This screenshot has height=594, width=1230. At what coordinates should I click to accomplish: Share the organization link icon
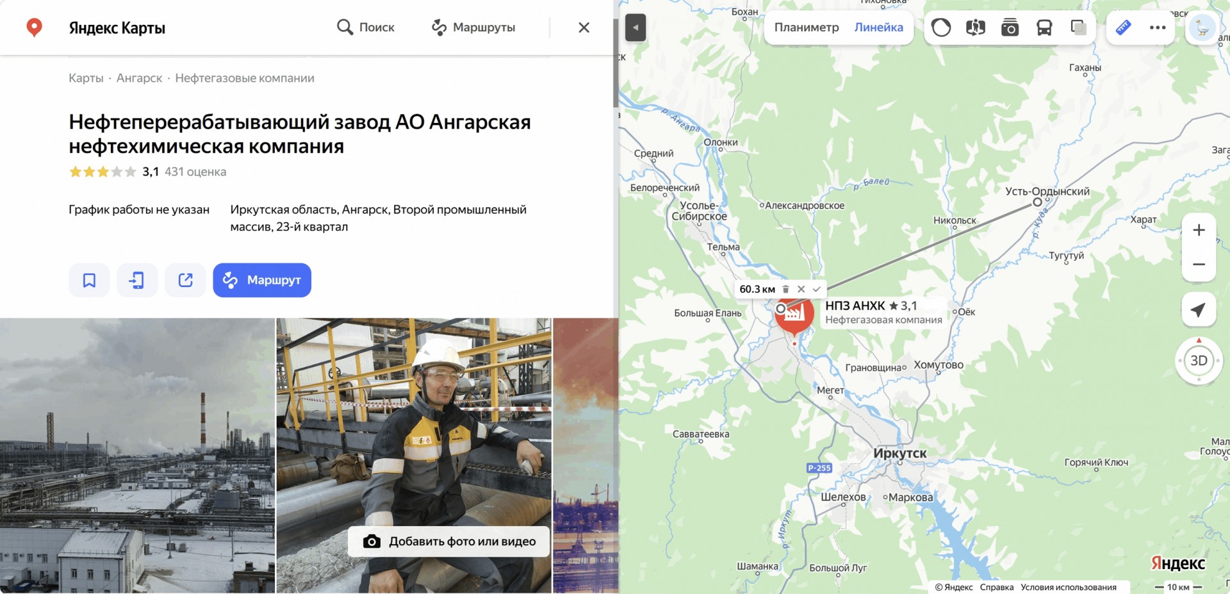(x=185, y=280)
